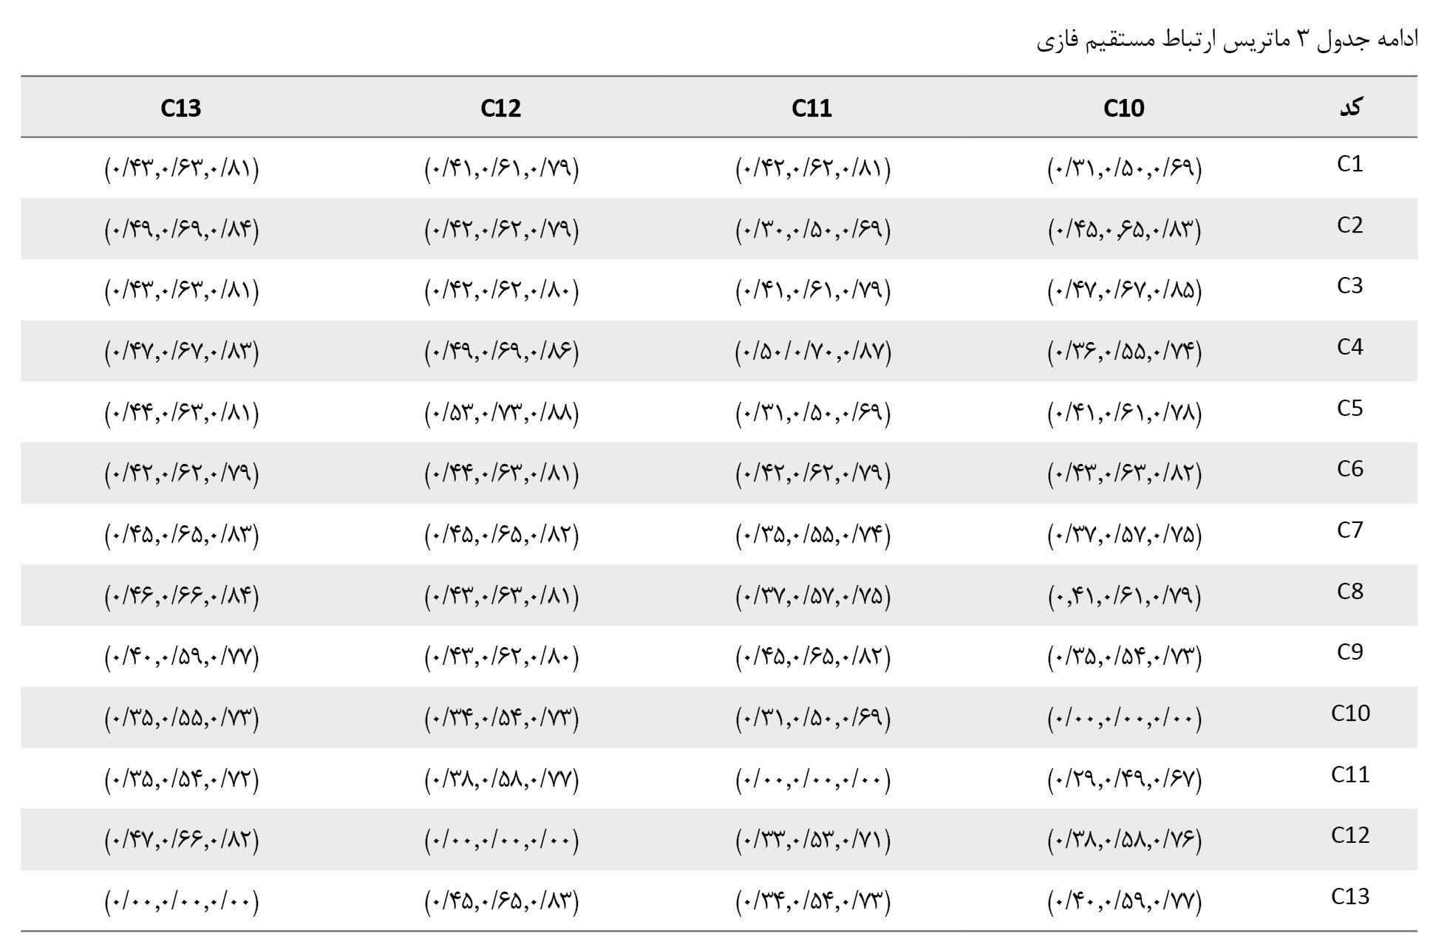Click the C10 column cell in row C8

click(x=1125, y=597)
